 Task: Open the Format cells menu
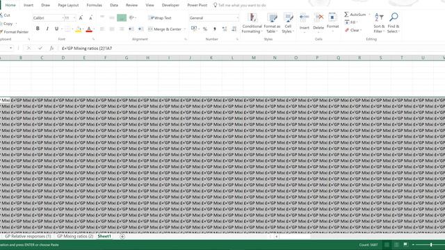point(332,22)
